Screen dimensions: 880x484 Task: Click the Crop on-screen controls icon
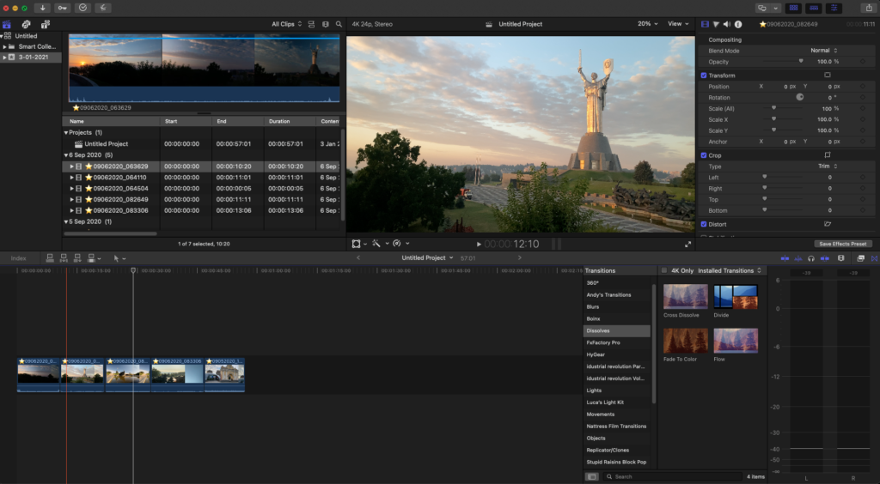pyautogui.click(x=828, y=155)
